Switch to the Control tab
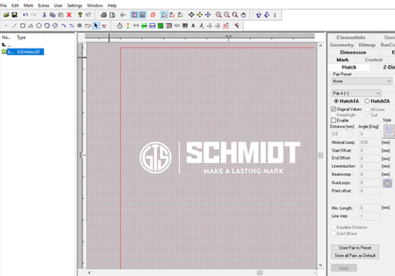Viewport: 395px width, 276px height. 373,60
